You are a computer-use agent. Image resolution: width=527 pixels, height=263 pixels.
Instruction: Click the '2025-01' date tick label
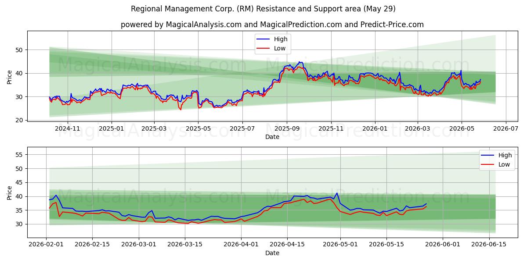pyautogui.click(x=111, y=129)
